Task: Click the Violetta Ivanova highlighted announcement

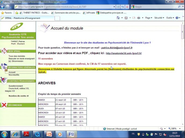Action: [x=106, y=70]
